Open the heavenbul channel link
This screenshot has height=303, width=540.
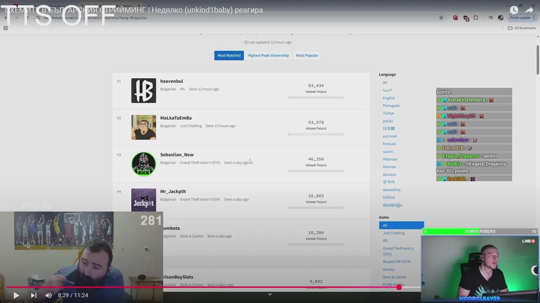point(172,81)
